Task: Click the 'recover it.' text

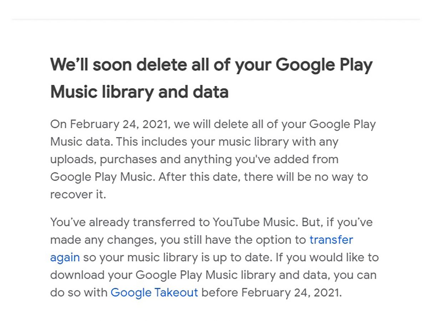Action: click(x=78, y=195)
